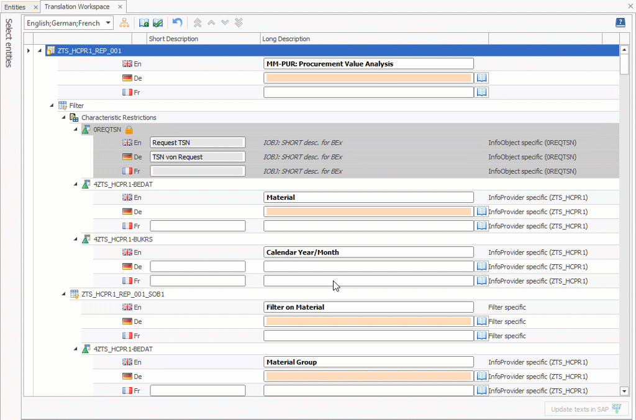Collapse the ZTS_HCPR1_REP_001_SOB1 node
Screen dimensions: 636x420
point(64,294)
